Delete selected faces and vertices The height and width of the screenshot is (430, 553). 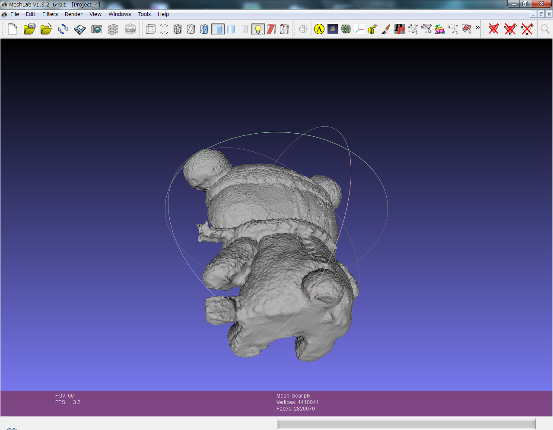click(x=510, y=29)
